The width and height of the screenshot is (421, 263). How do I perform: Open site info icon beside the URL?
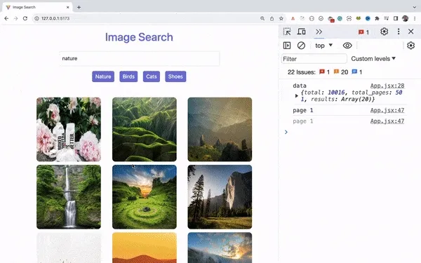tap(36, 18)
